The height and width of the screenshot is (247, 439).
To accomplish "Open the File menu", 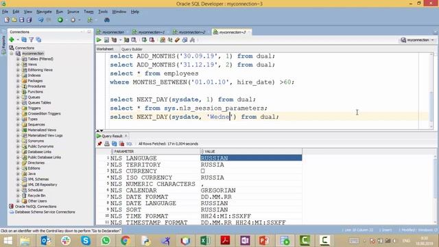I will tap(5, 12).
